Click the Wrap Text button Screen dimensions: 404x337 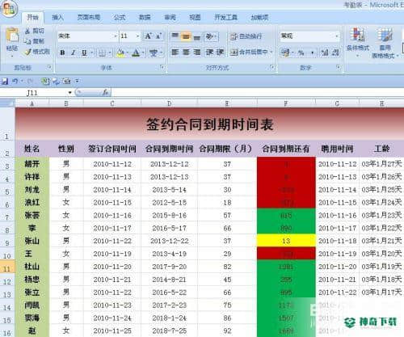(x=246, y=36)
